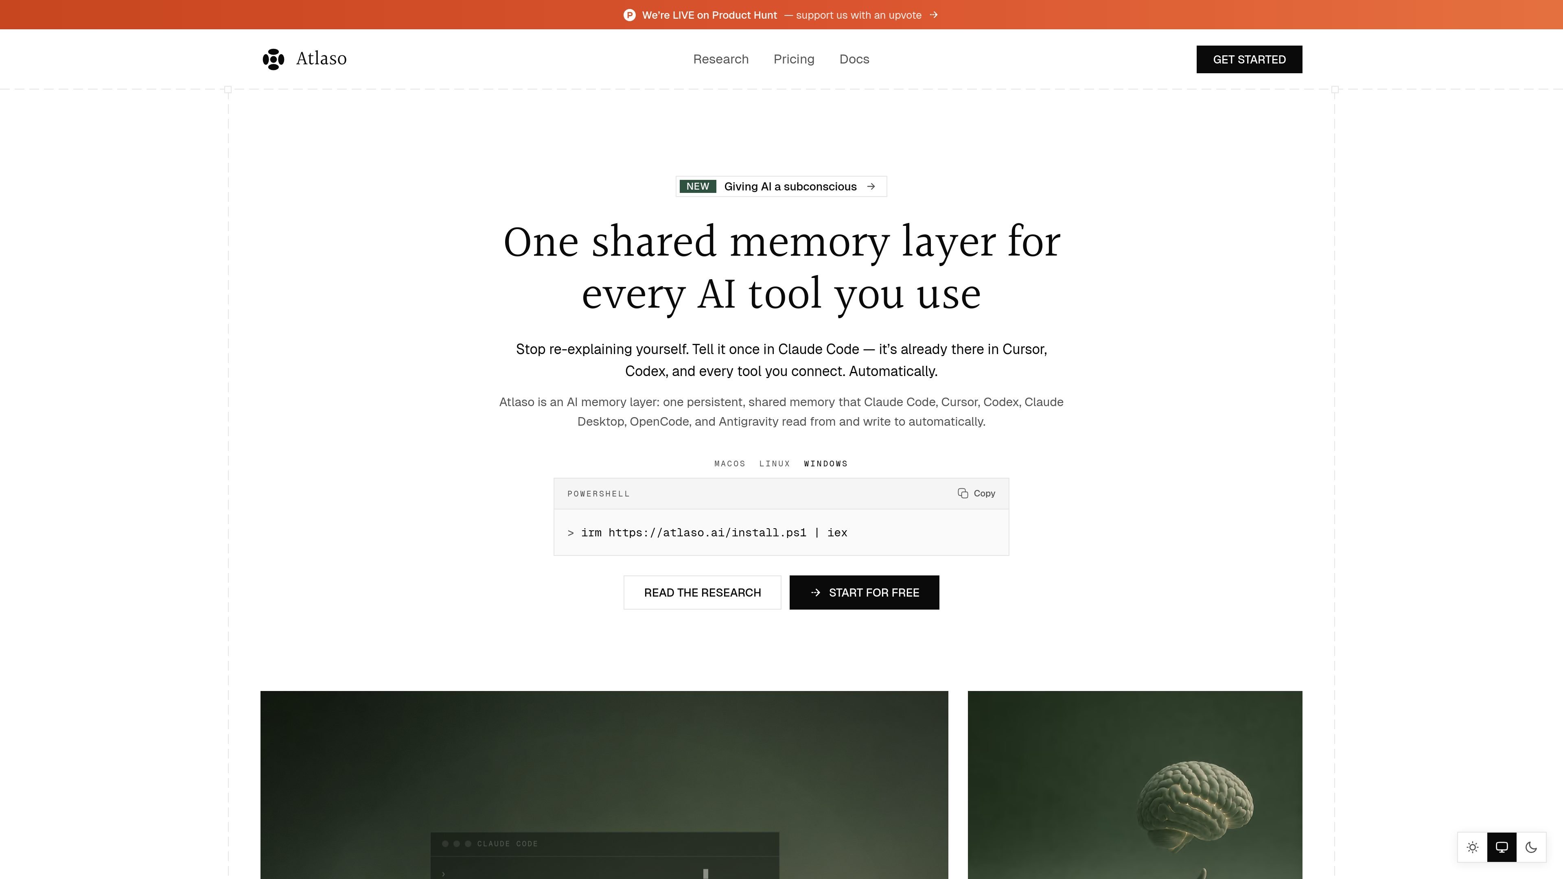Click the arrow after 'support us with an upvote'

pos(934,15)
